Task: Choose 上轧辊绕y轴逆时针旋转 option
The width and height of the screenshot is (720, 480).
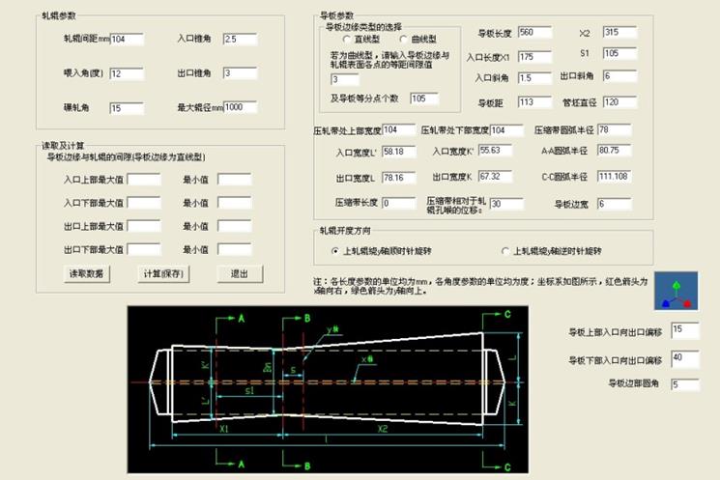Action: tap(505, 251)
